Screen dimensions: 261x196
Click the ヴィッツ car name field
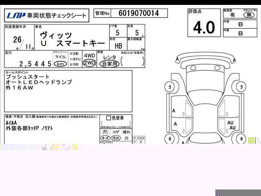tap(56, 35)
